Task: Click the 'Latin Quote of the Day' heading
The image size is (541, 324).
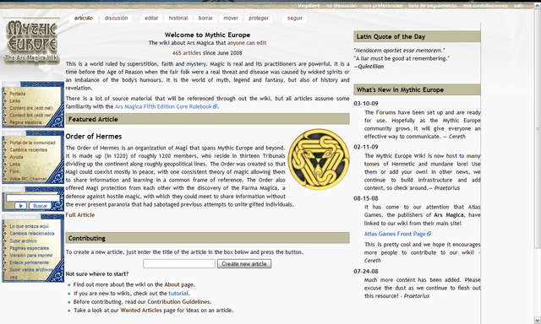Action: pyautogui.click(x=391, y=36)
